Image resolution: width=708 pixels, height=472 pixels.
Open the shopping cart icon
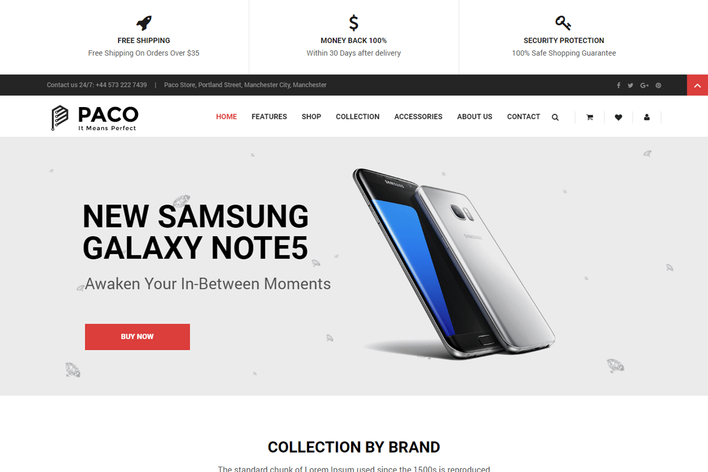coord(590,117)
